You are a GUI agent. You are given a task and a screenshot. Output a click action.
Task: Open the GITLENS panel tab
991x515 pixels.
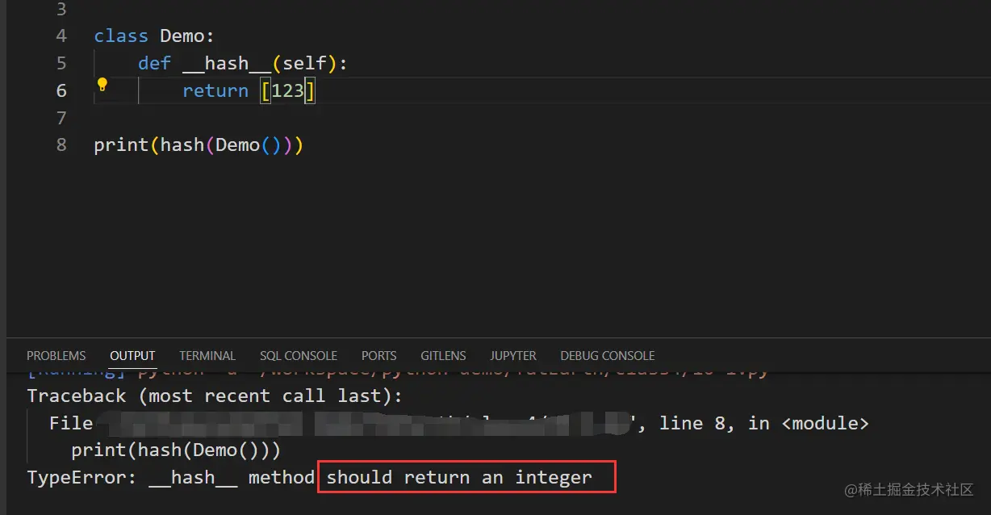[443, 355]
